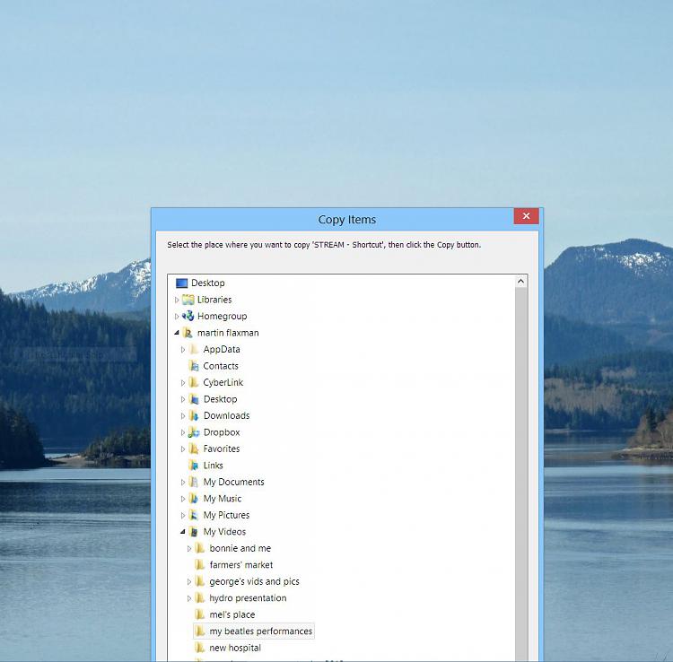Viewport: 673px width, 662px height.
Task: Expand the My Music folder arrow
Action: [x=183, y=499]
